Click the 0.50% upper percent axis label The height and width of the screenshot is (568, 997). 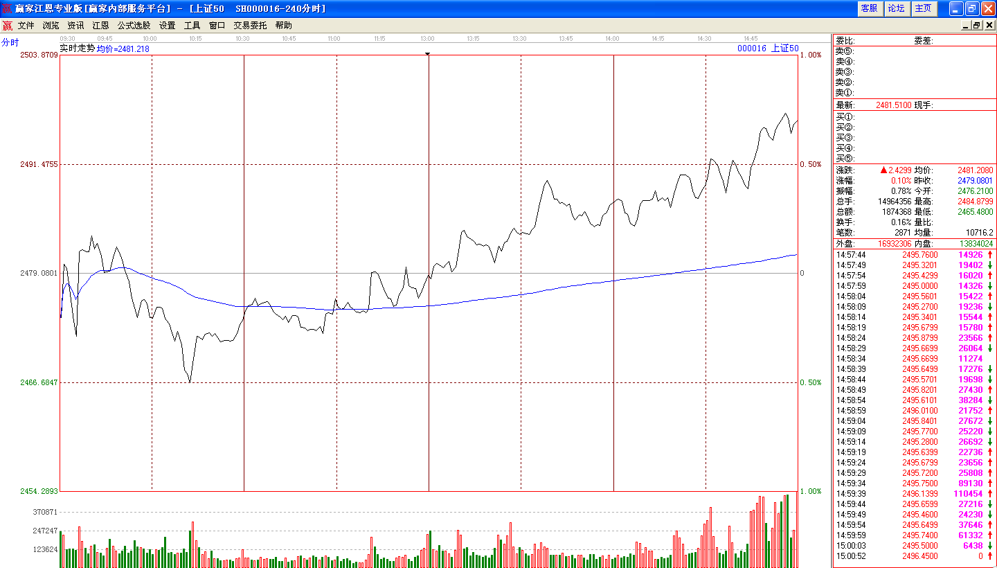click(x=811, y=164)
